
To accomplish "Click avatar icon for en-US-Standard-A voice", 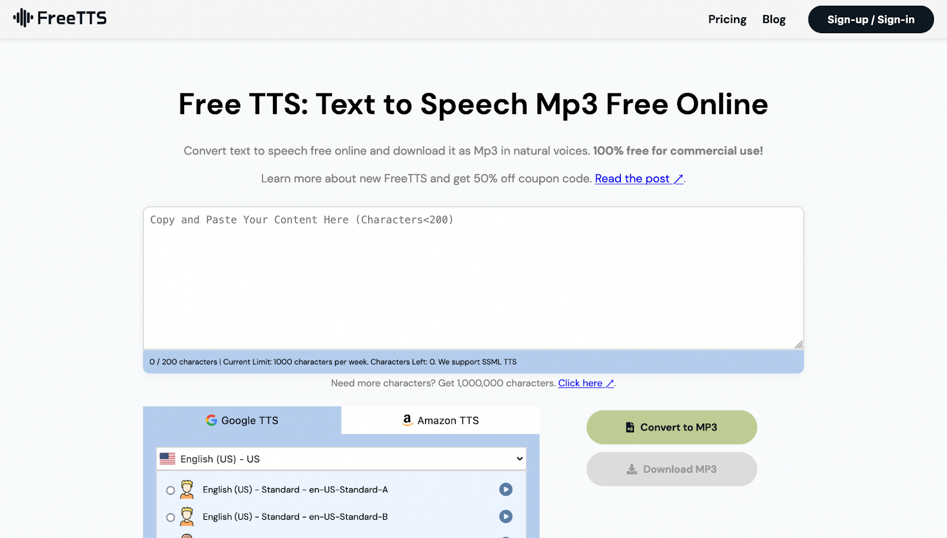I will click(x=187, y=489).
